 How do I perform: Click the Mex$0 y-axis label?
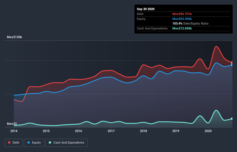click(x=12, y=124)
